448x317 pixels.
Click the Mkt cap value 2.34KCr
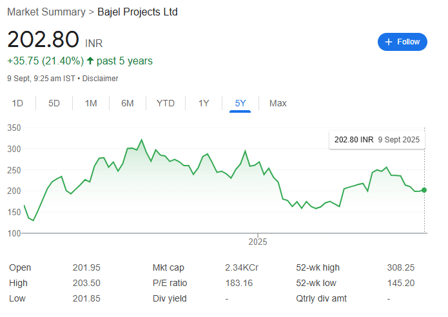pyautogui.click(x=242, y=267)
